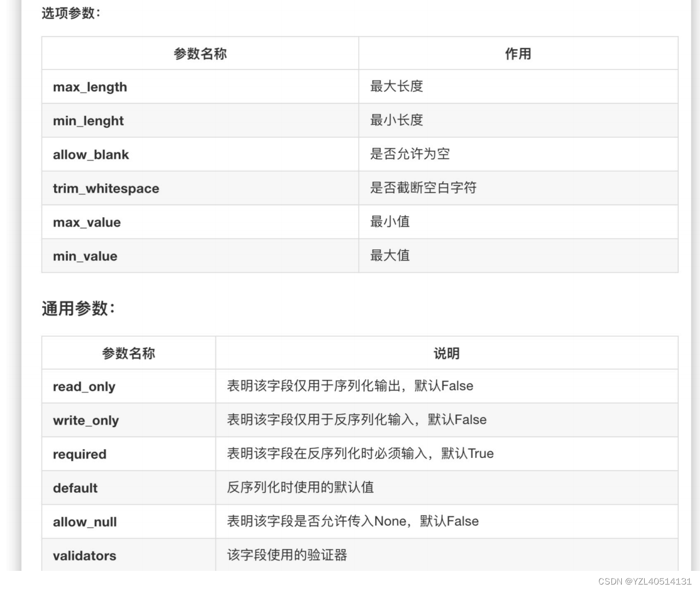Select the '是否截断空白字符' text
This screenshot has width=700, height=590.
coord(423,188)
